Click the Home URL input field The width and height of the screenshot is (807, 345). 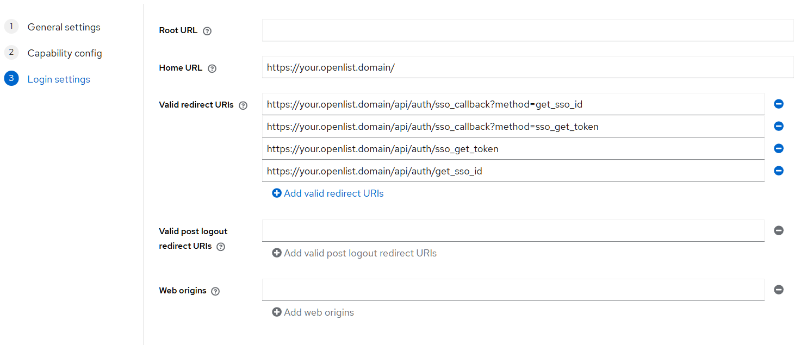(x=527, y=68)
